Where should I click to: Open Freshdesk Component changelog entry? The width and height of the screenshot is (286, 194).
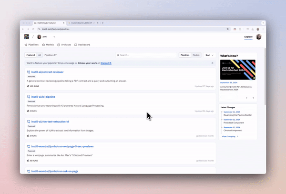[234, 123]
